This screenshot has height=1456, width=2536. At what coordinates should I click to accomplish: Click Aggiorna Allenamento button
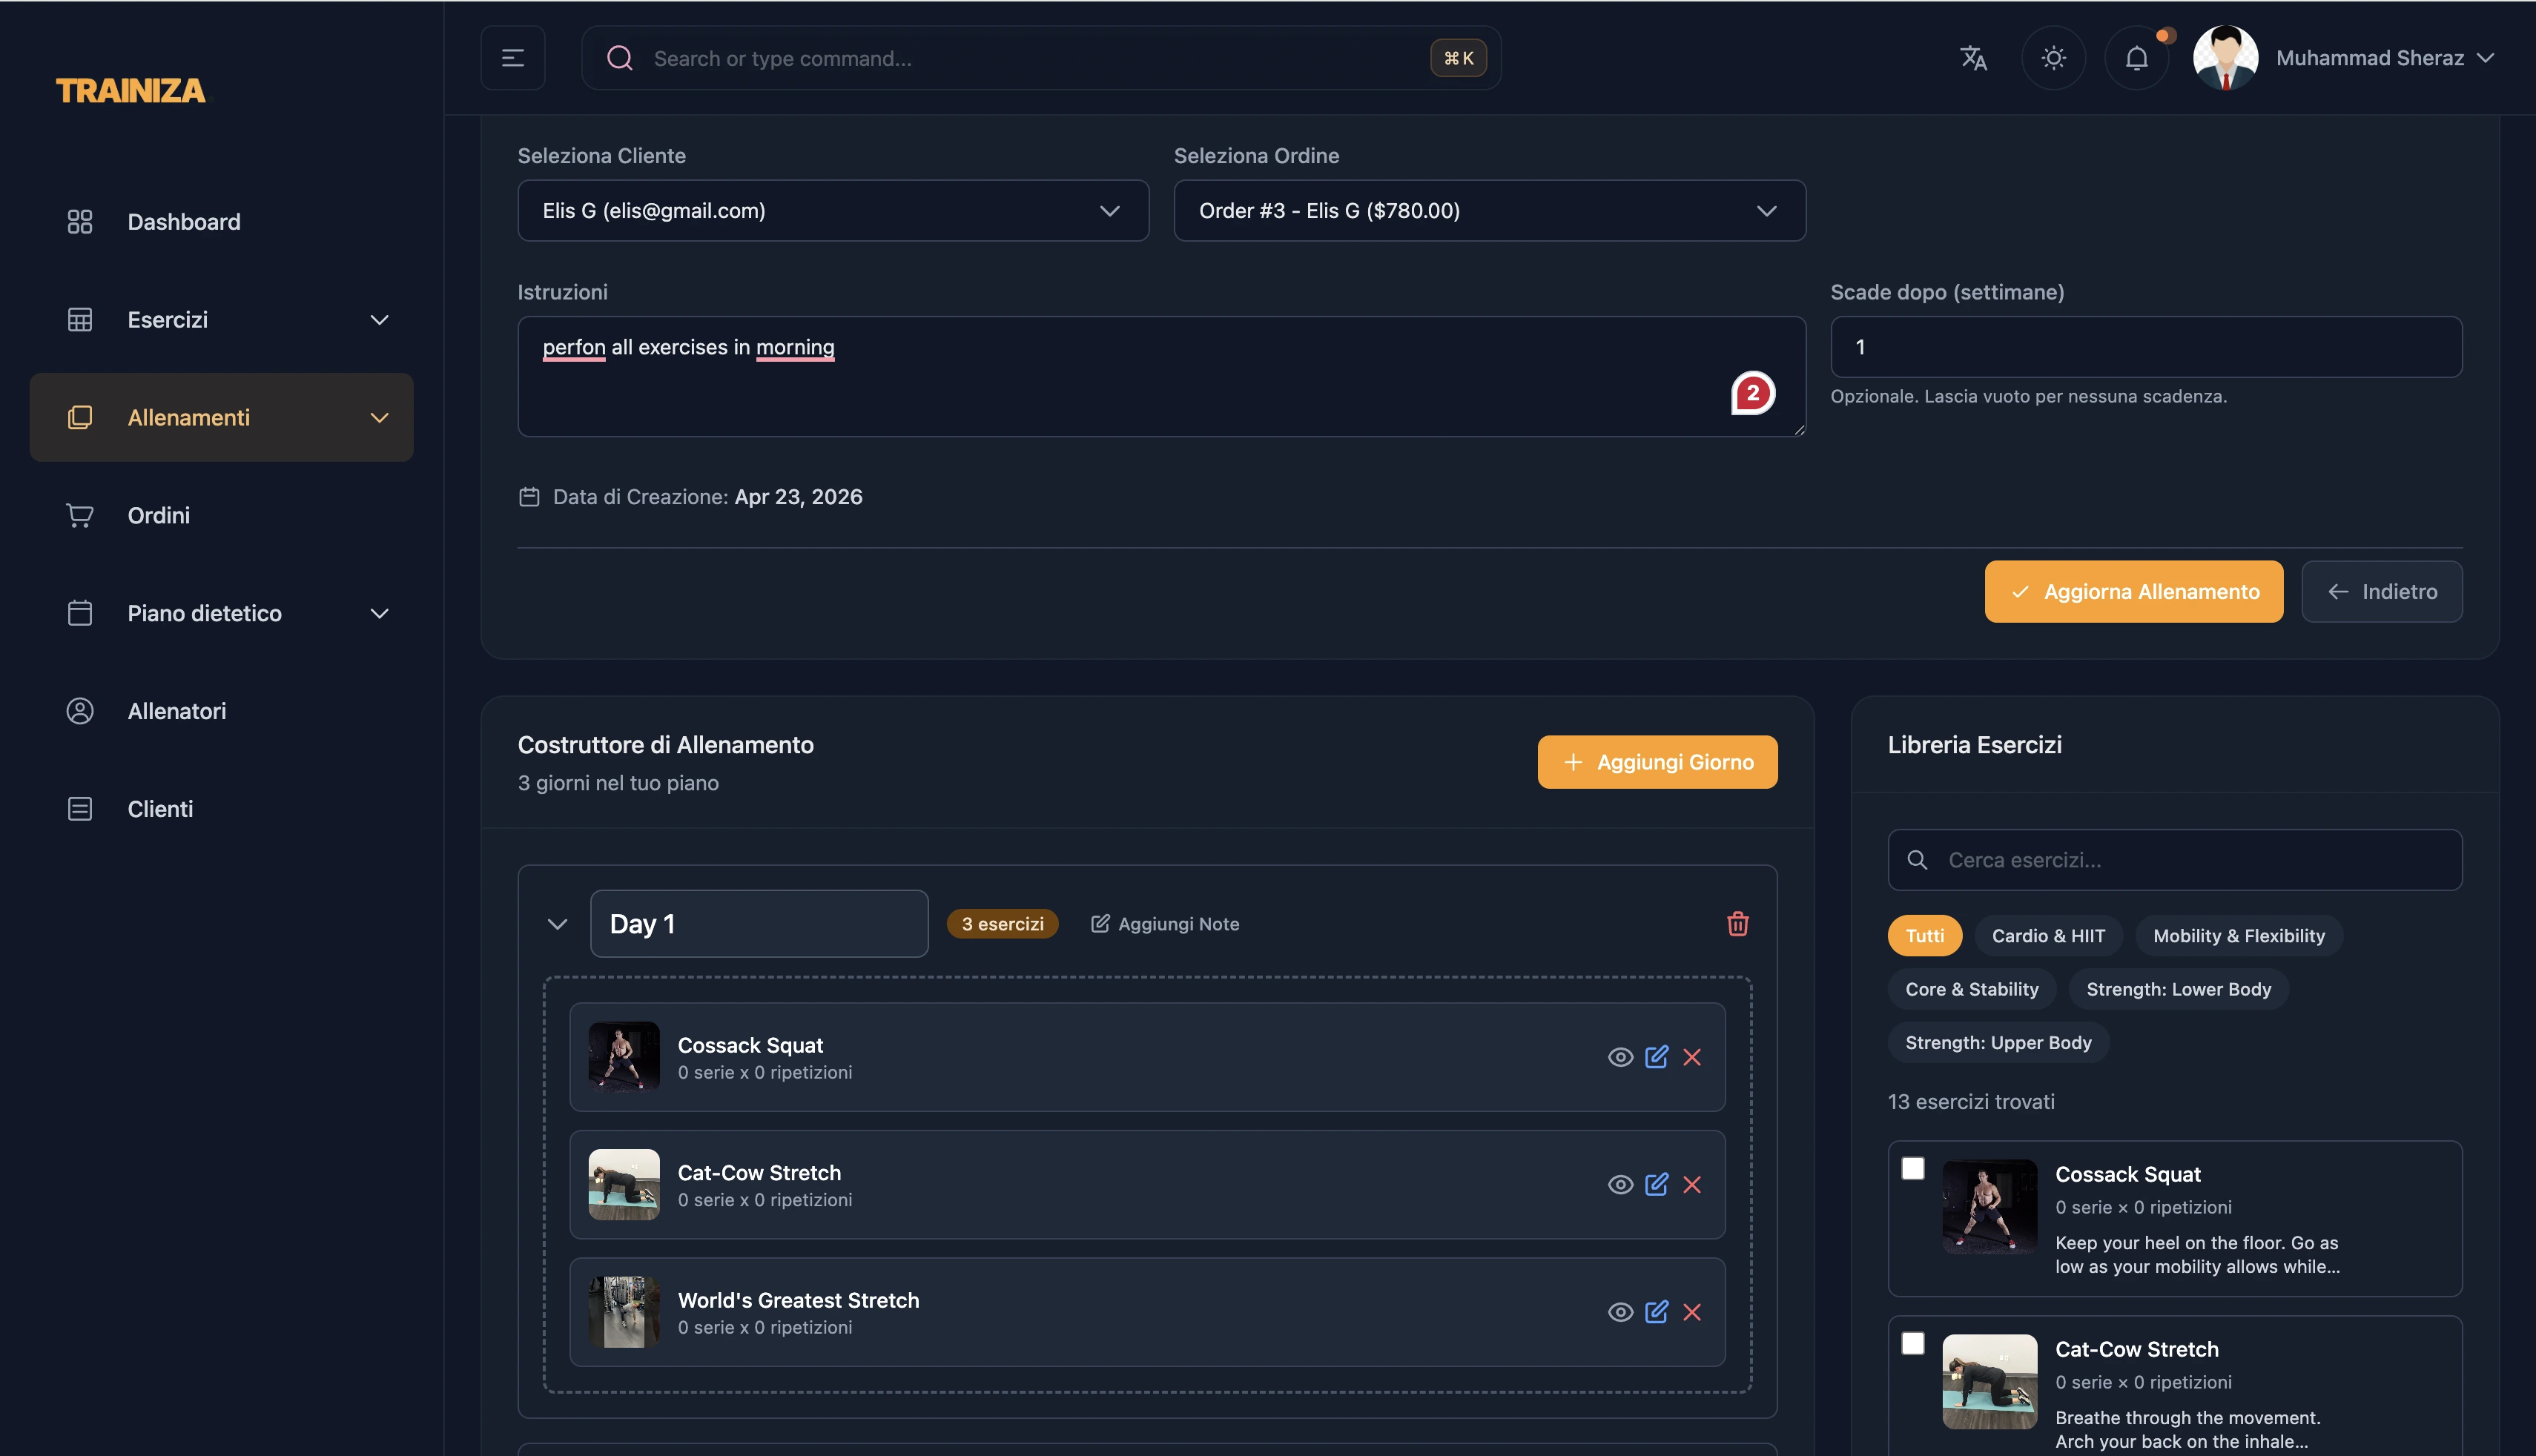[2133, 592]
